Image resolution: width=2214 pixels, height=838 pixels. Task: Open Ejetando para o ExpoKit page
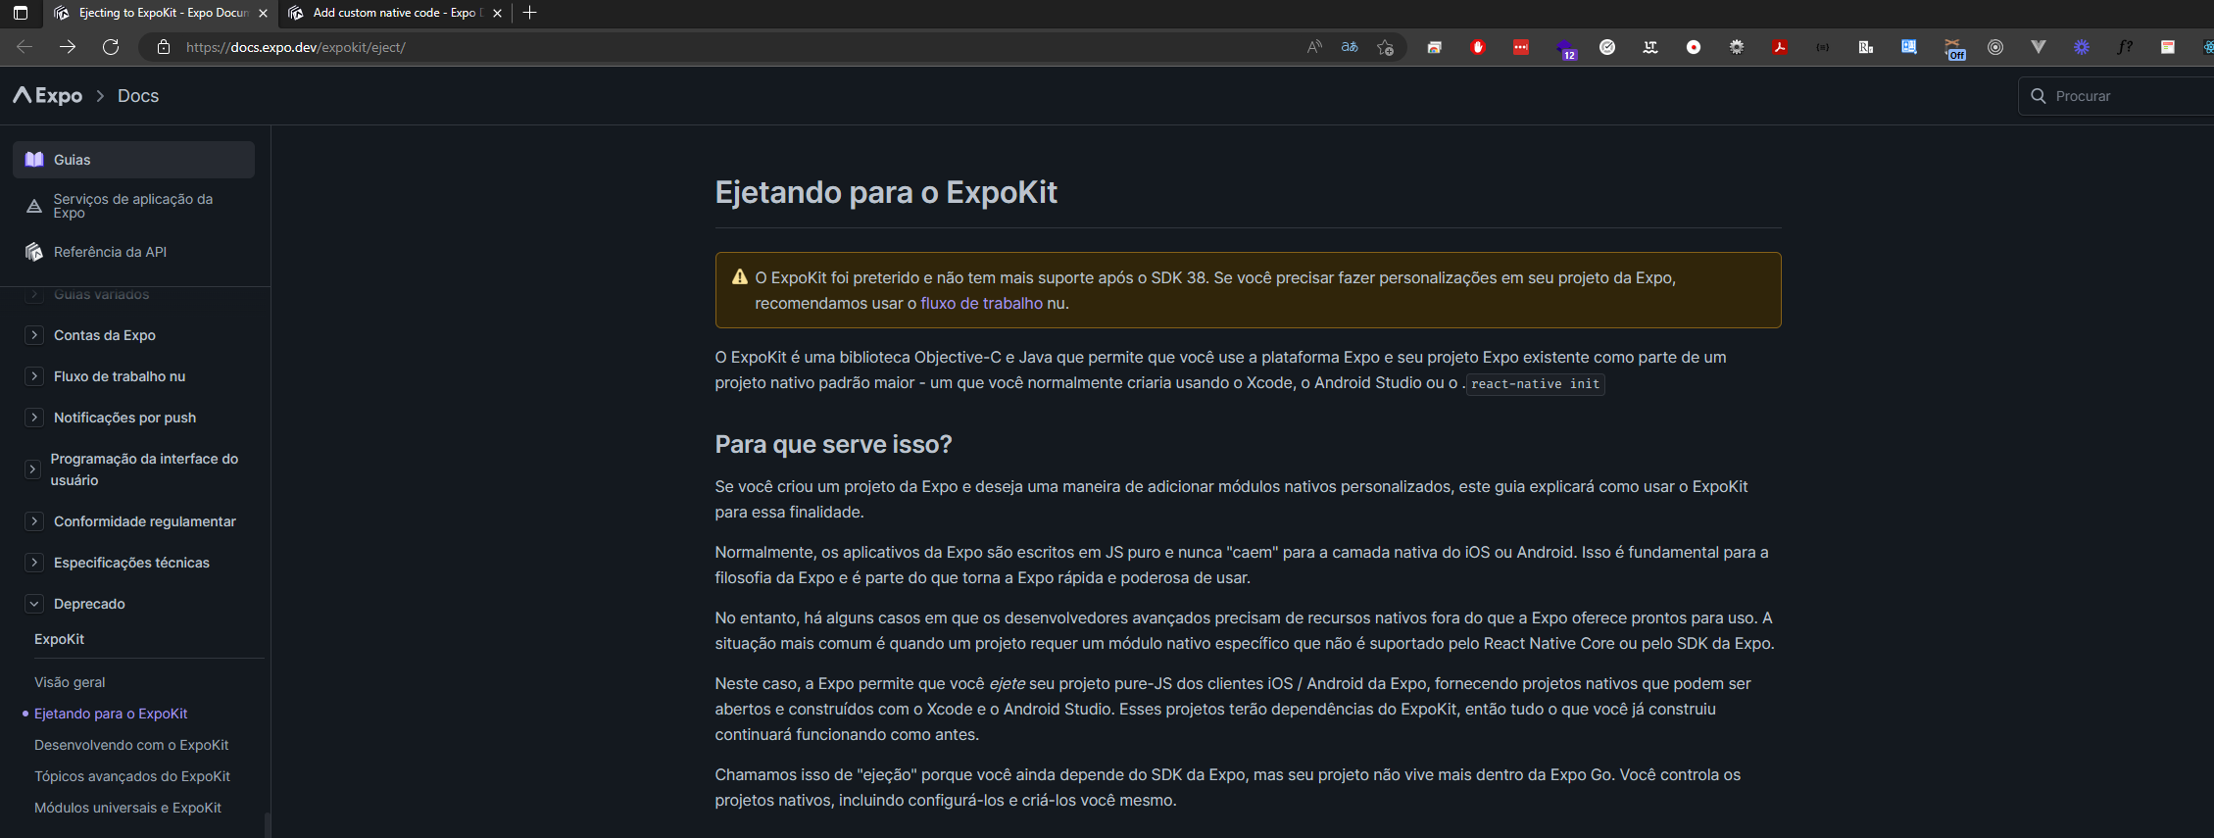111,714
